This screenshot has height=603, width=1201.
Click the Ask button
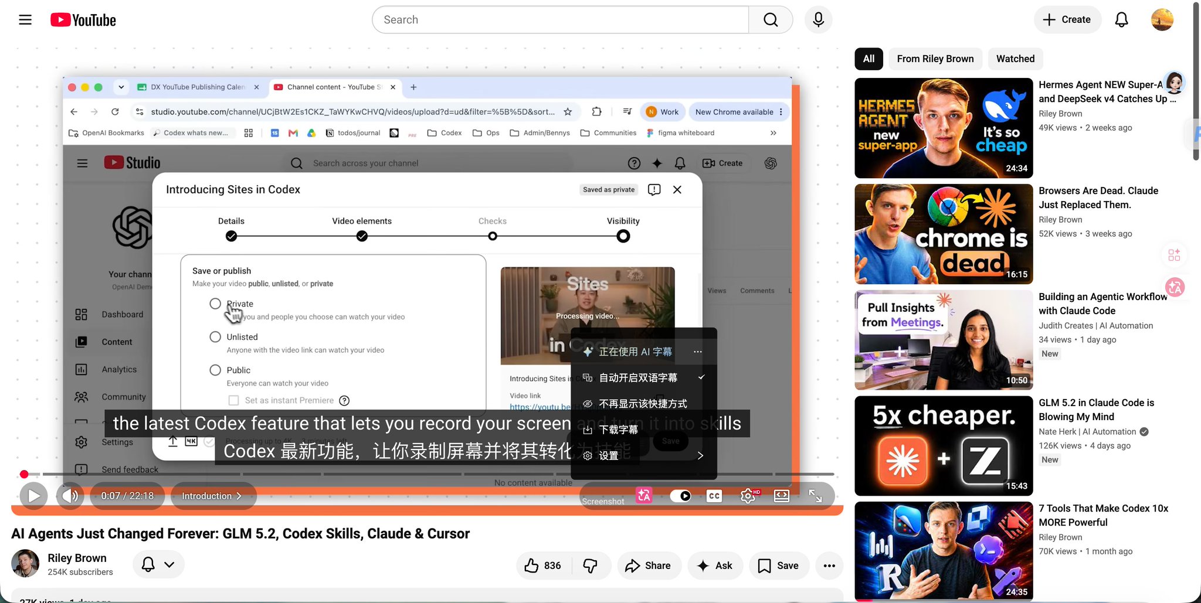pos(715,565)
